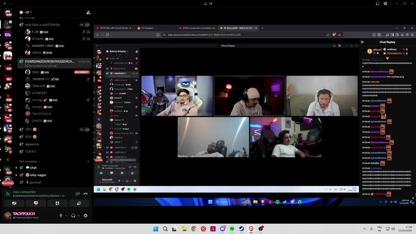Open activities launcher in voice panel
The image size is (416, 234).
click(58, 203)
